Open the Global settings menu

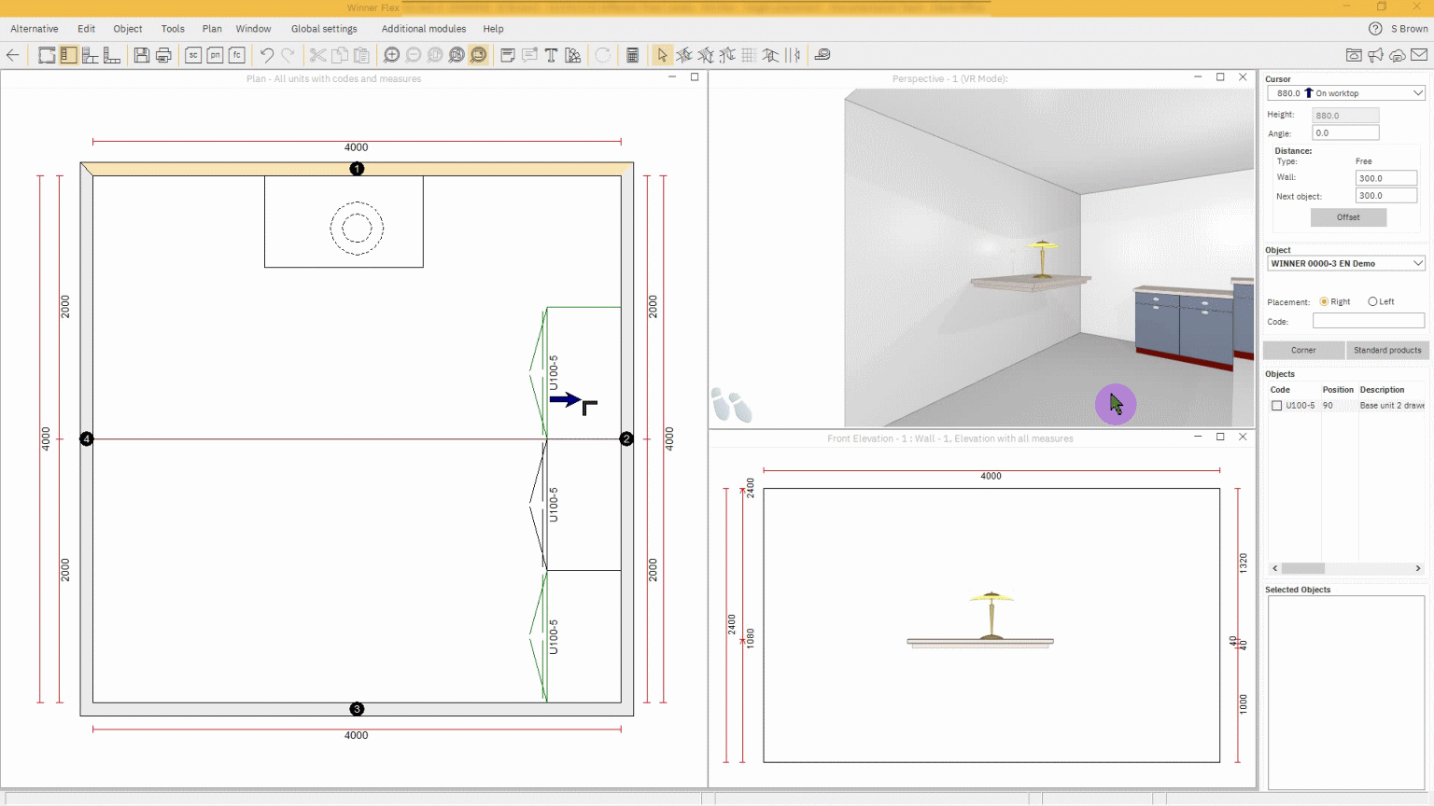pos(324,29)
